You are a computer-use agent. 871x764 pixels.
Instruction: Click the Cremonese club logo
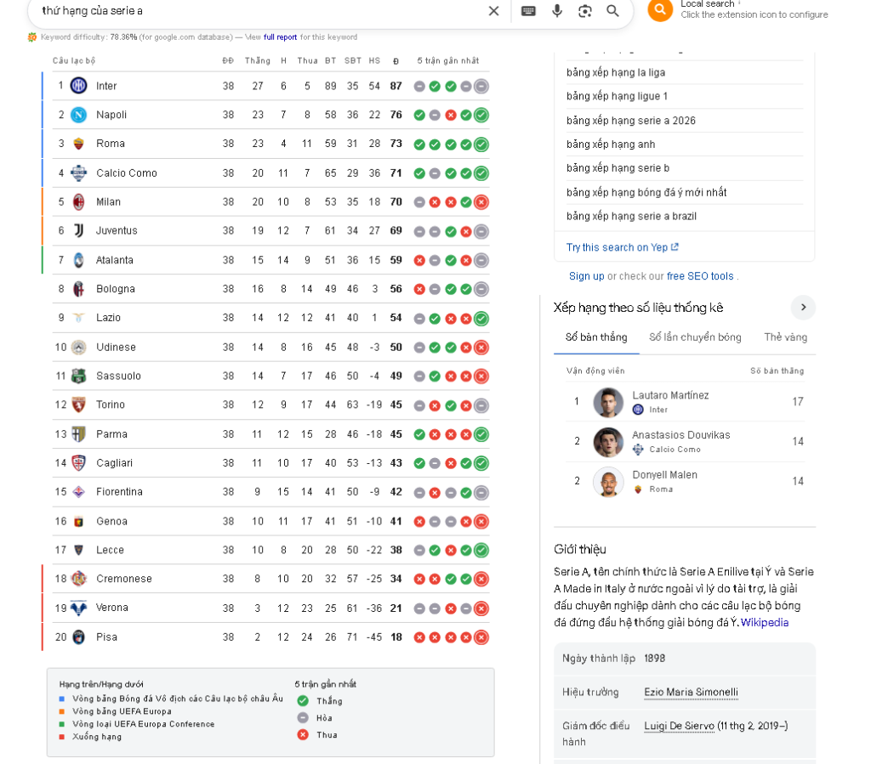(x=79, y=579)
